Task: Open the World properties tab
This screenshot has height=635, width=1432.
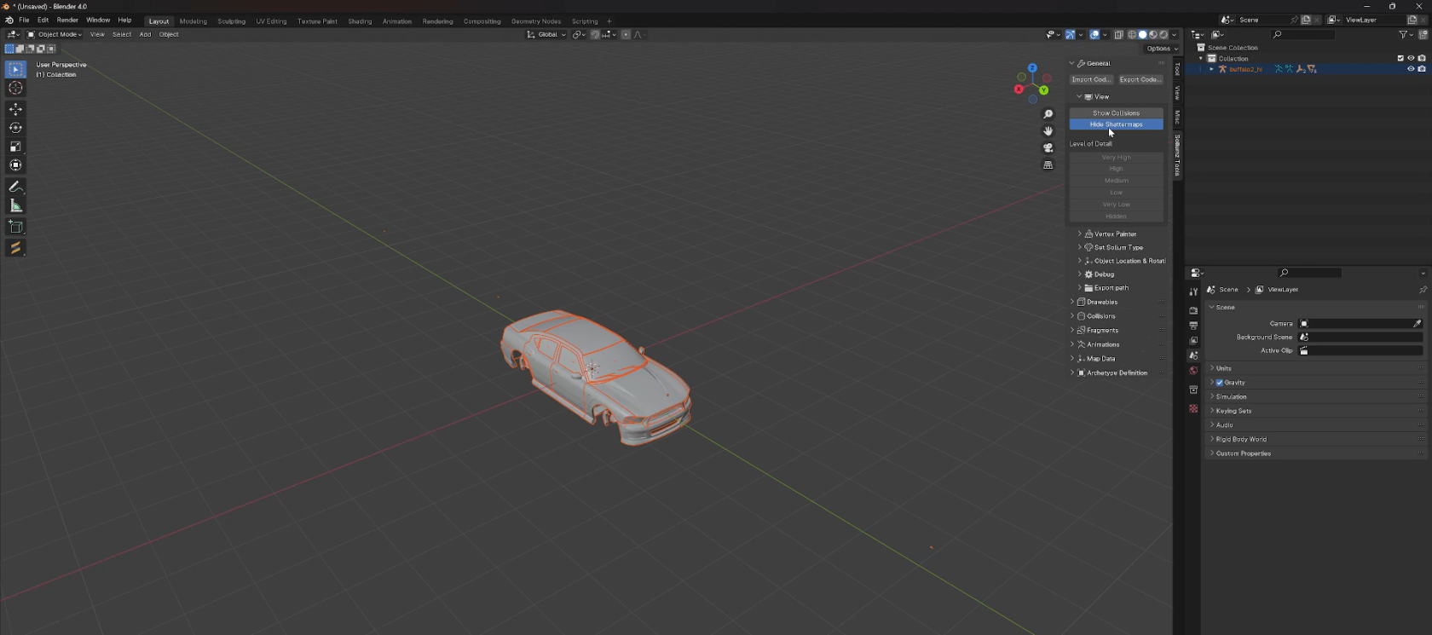Action: pyautogui.click(x=1193, y=371)
